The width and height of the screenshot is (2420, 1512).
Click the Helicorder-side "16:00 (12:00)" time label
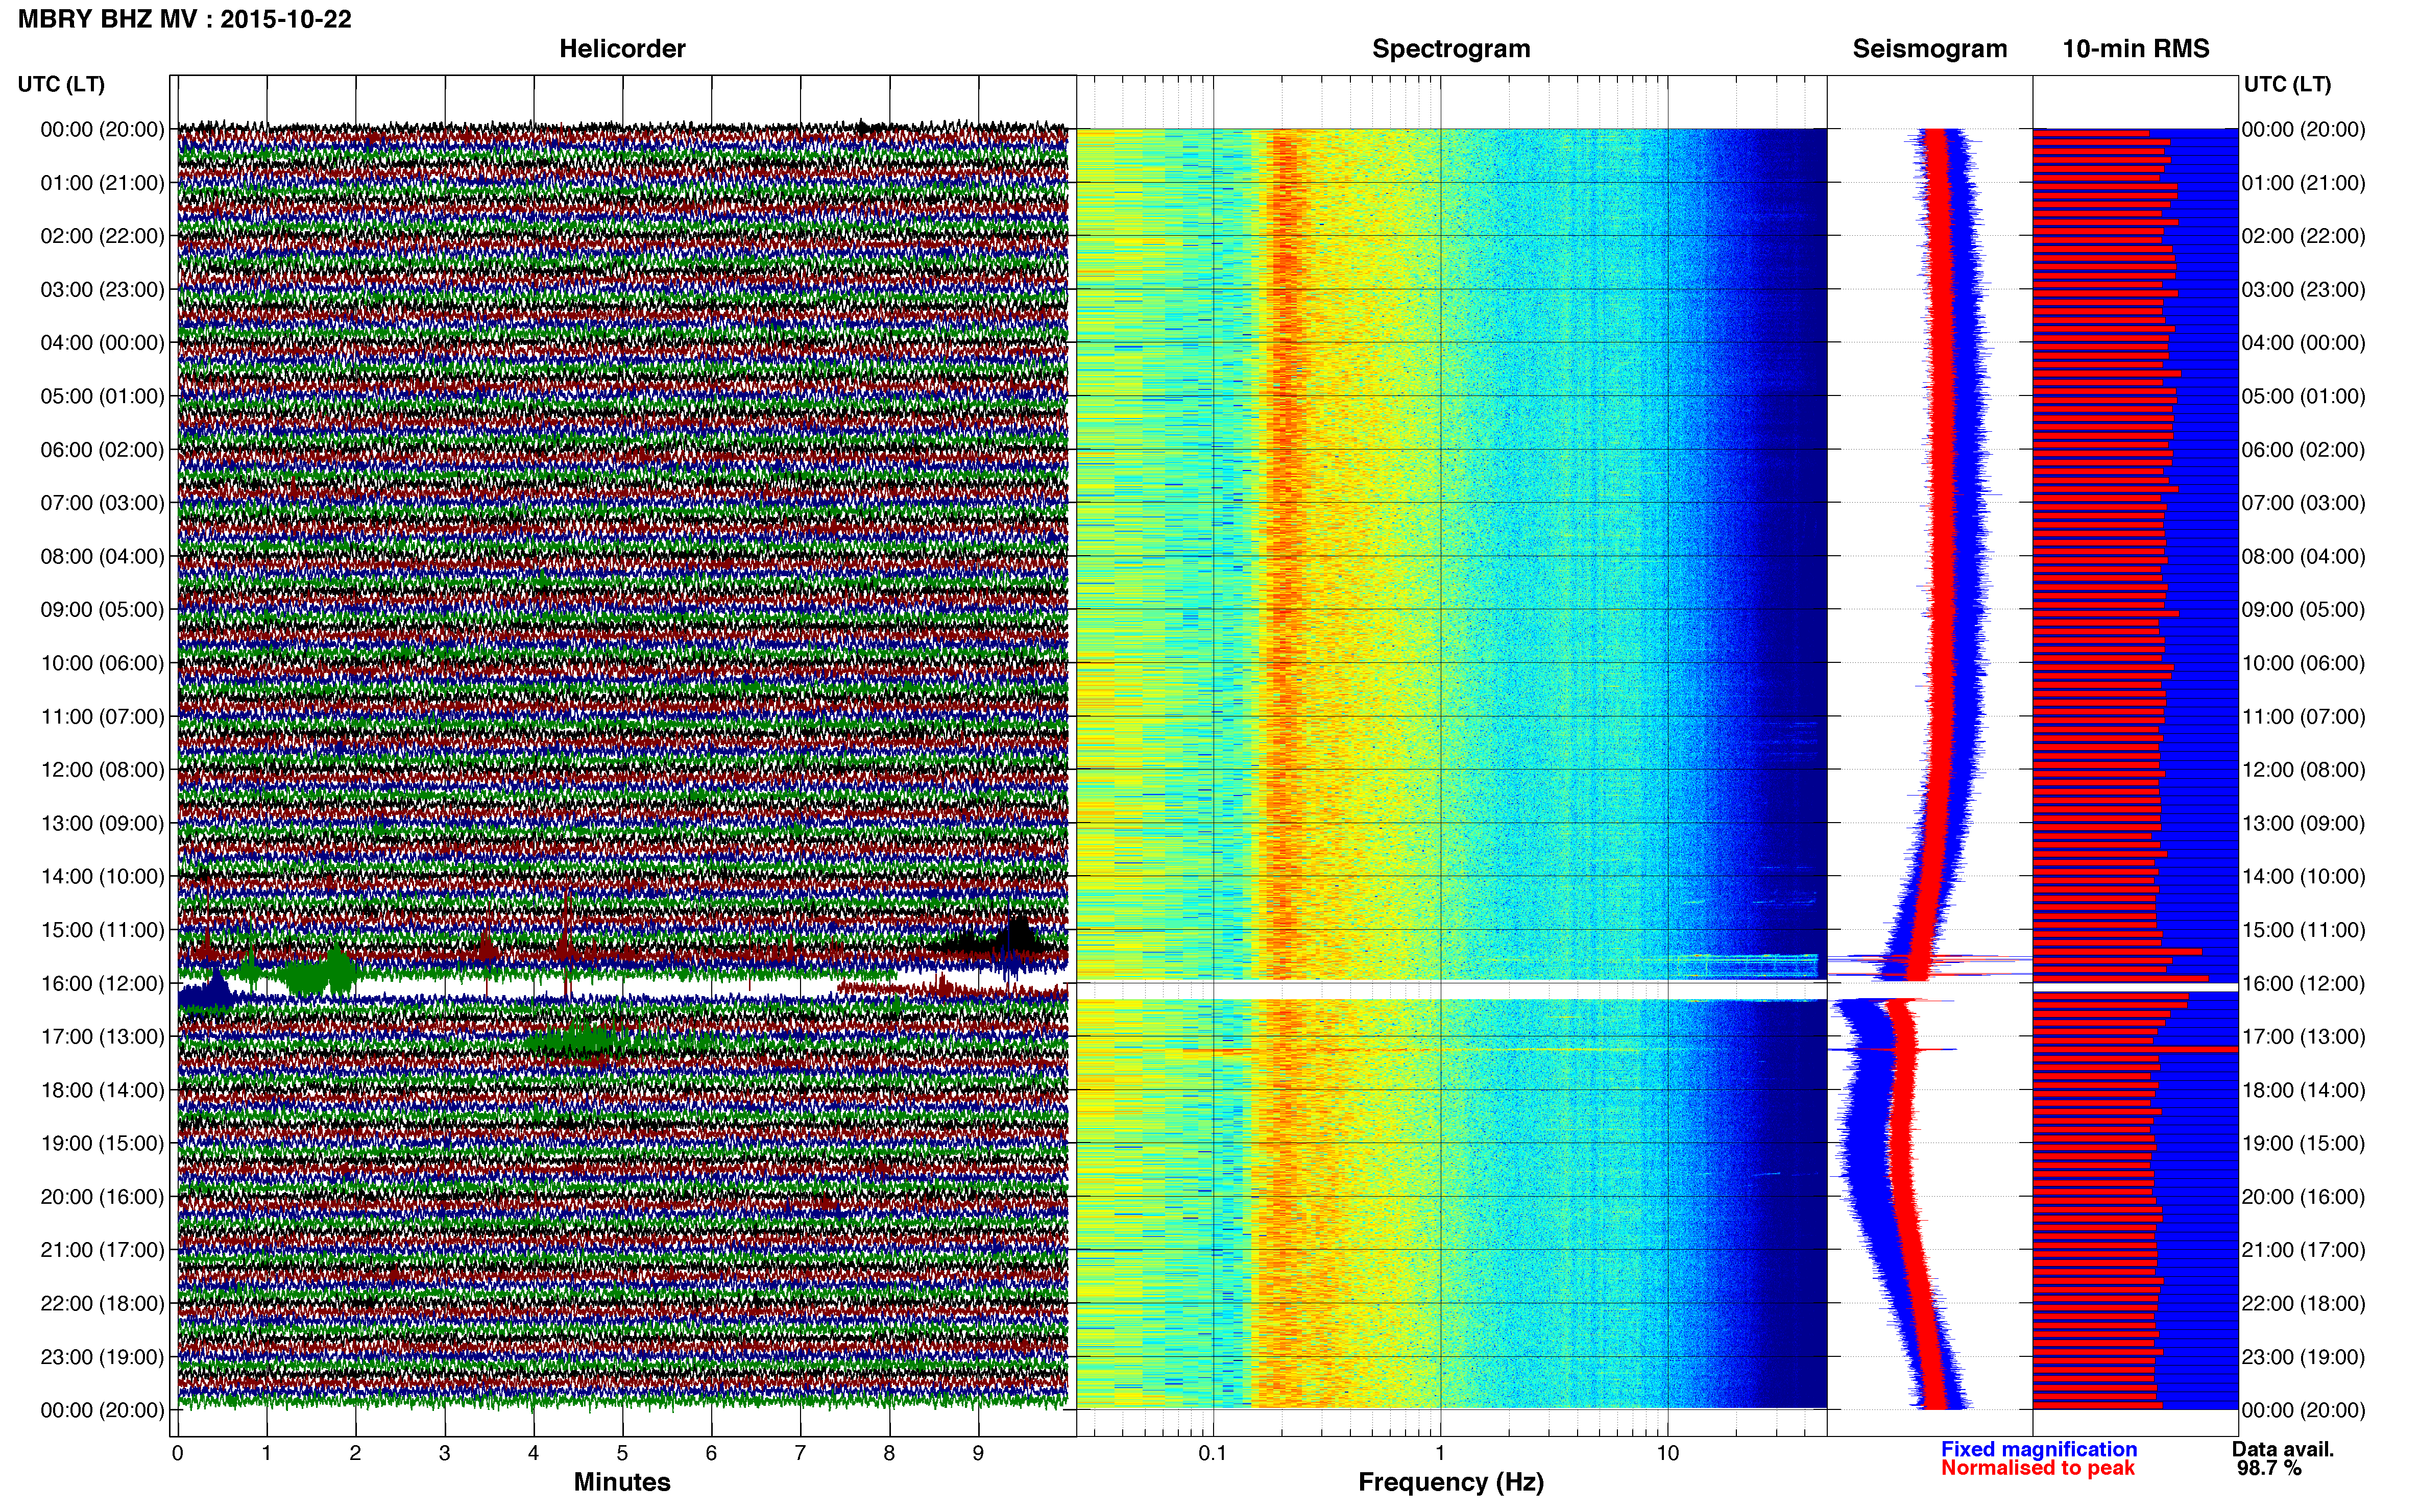(x=102, y=983)
